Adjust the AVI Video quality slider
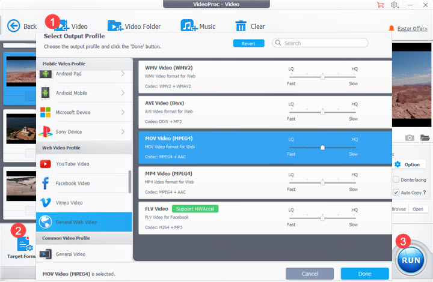 tap(322, 112)
